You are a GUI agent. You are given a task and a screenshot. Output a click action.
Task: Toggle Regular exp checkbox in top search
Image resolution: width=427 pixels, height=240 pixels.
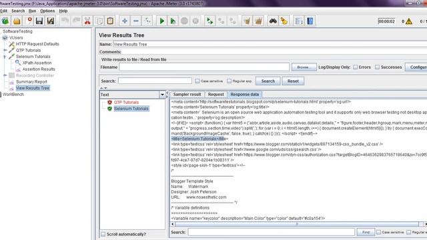click(230, 81)
